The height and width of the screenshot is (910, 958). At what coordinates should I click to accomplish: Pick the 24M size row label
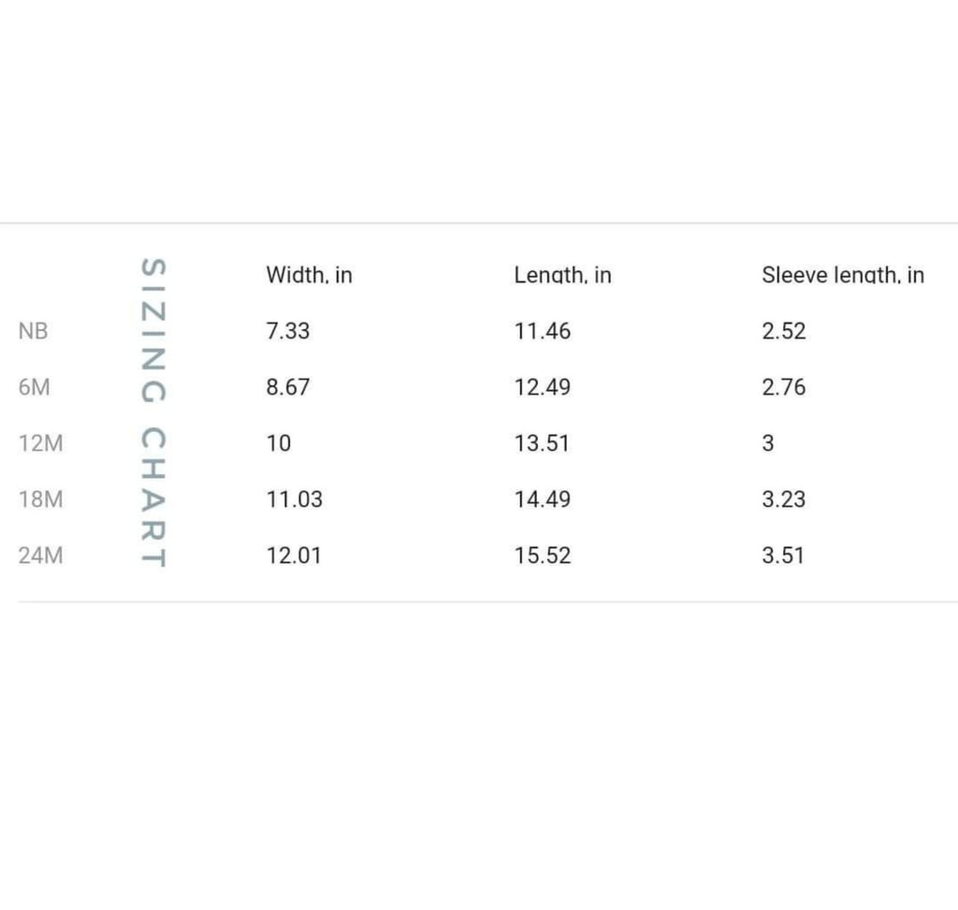click(41, 556)
